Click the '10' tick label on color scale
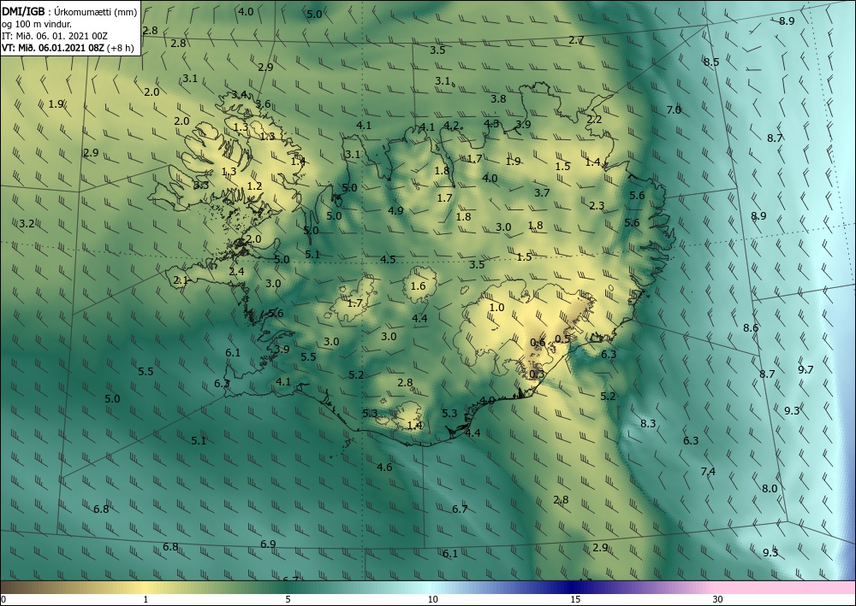856x606 pixels. 432,599
